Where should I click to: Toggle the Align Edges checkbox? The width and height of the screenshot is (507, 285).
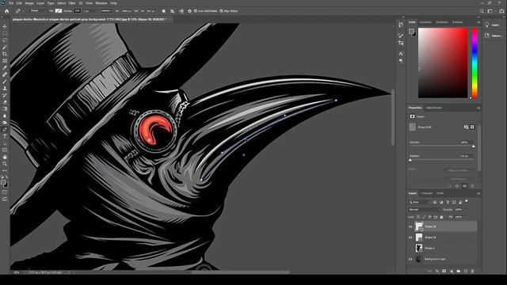[x=222, y=11]
